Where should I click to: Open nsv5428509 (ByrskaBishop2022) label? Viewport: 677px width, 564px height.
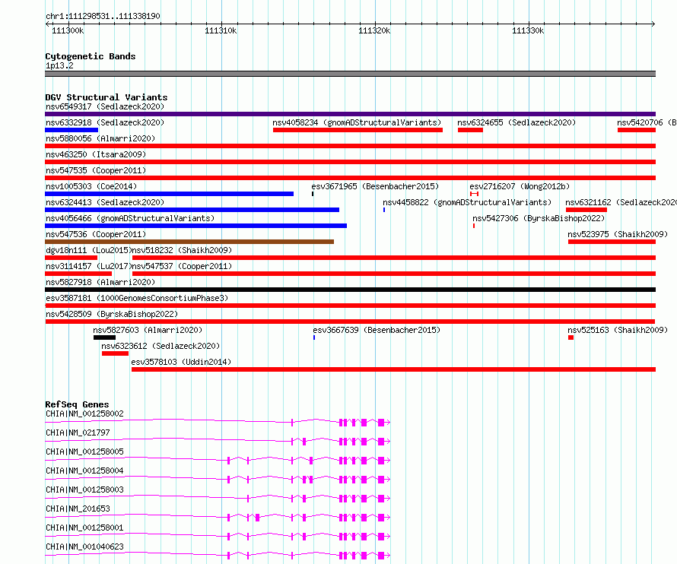coord(112,314)
